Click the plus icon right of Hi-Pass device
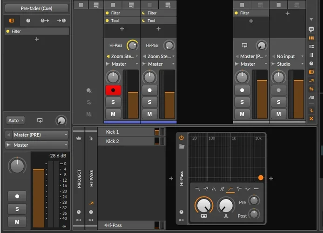323x233 pixels. (271, 178)
